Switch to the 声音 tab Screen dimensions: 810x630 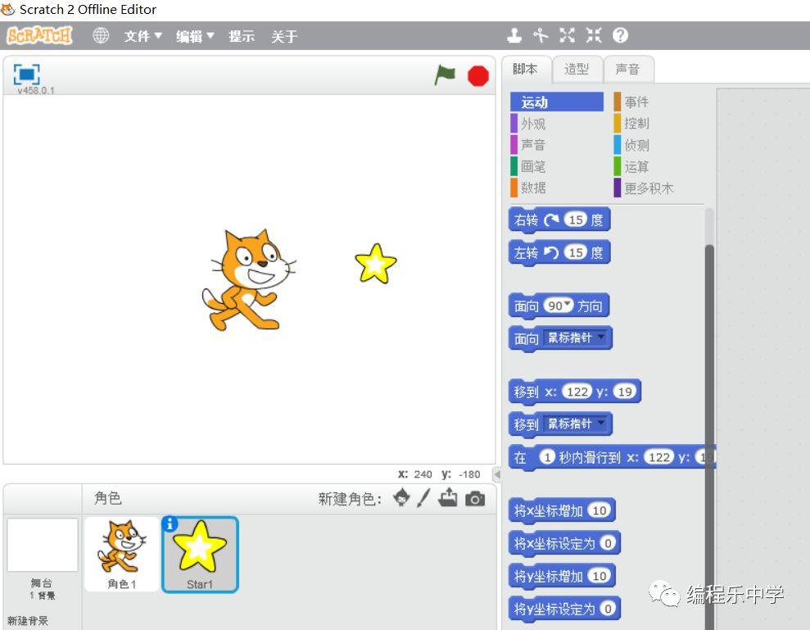coord(627,70)
